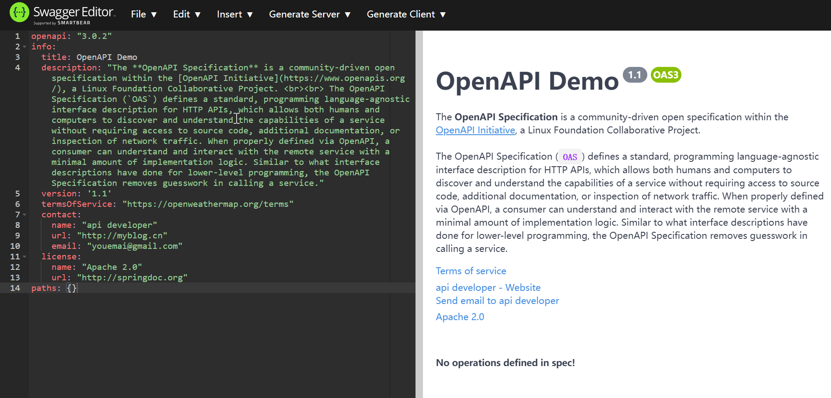Click the OpenAPI Demo title heading

pyautogui.click(x=527, y=81)
